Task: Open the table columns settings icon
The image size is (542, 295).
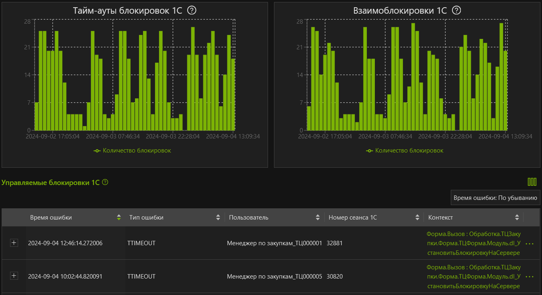Action: (532, 182)
